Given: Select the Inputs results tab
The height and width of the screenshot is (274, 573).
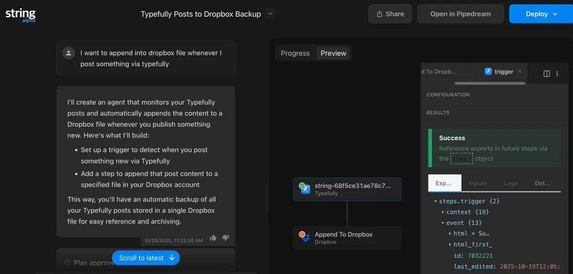Looking at the screenshot, I should coord(477,183).
